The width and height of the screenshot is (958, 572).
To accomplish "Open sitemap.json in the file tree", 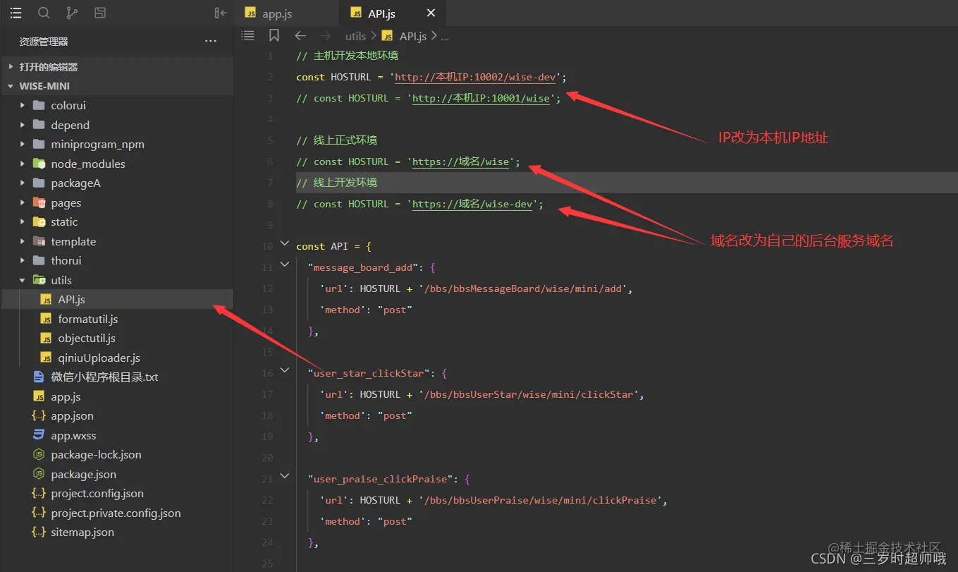I will click(x=116, y=533).
